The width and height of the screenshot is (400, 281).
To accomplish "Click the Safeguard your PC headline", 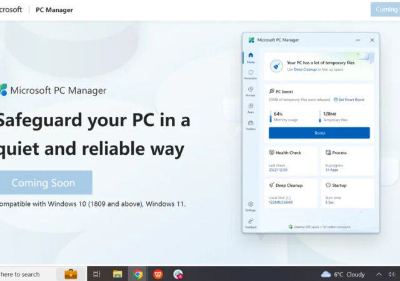I will 94,134.
